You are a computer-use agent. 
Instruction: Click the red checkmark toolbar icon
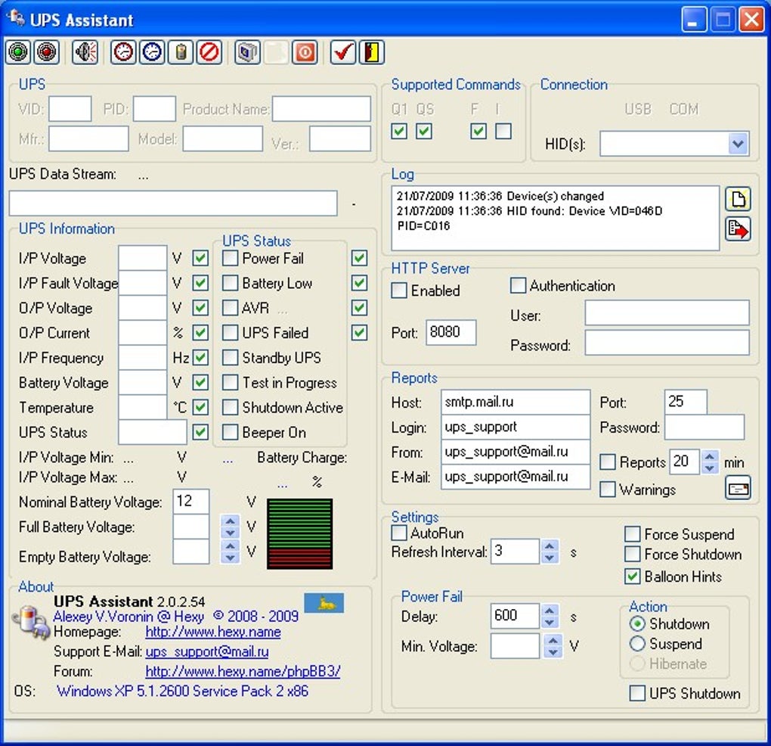[x=343, y=52]
